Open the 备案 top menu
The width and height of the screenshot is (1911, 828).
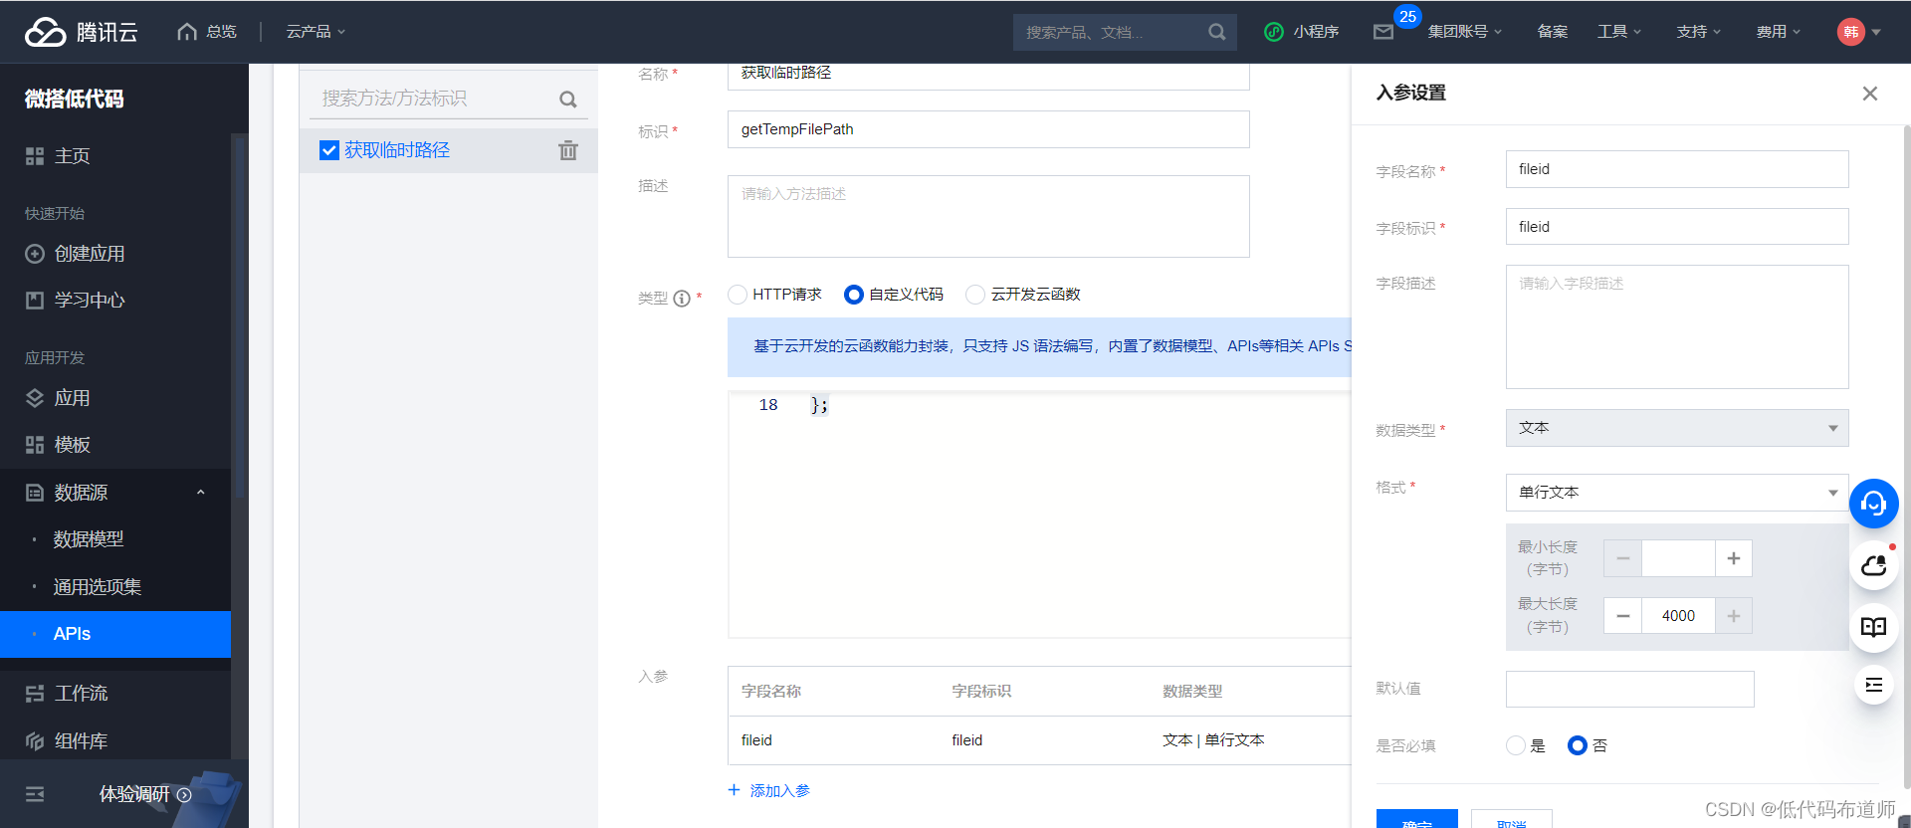[x=1553, y=32]
